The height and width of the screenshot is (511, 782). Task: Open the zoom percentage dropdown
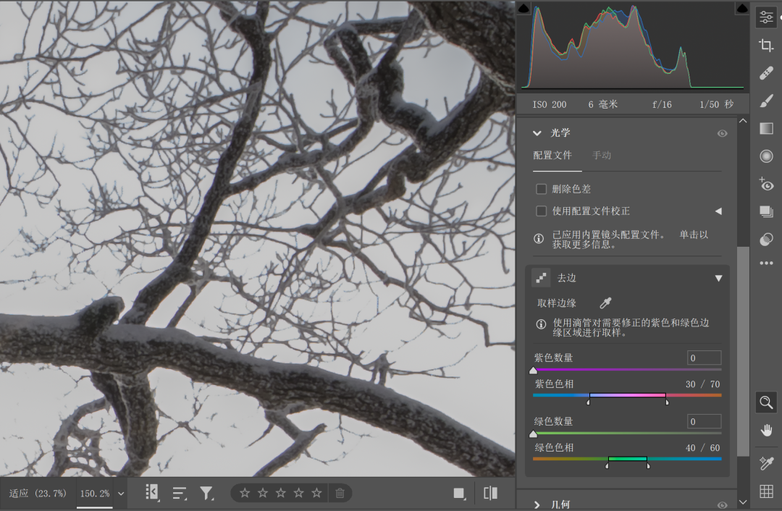click(121, 494)
